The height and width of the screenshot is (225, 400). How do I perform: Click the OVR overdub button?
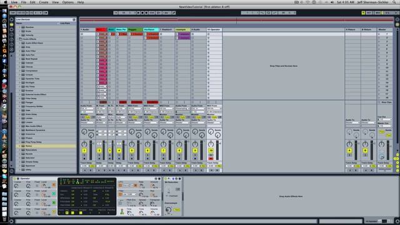(x=152, y=12)
